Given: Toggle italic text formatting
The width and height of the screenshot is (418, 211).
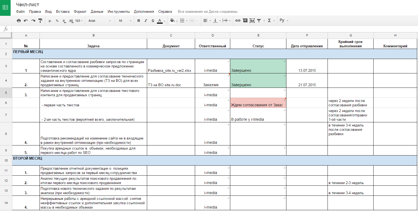Looking at the screenshot, I should tap(146, 21).
